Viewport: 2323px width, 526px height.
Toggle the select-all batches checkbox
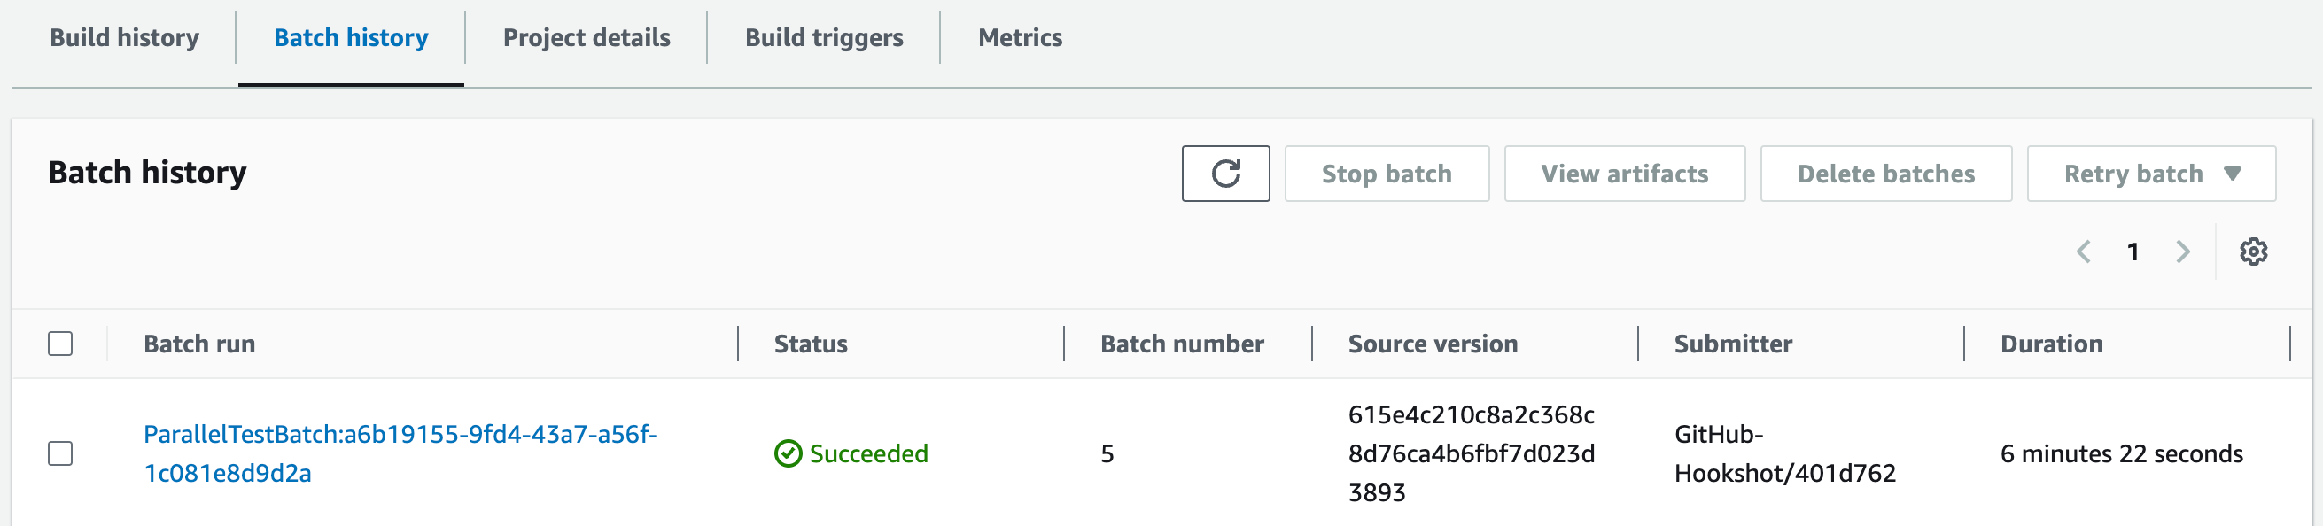point(60,344)
